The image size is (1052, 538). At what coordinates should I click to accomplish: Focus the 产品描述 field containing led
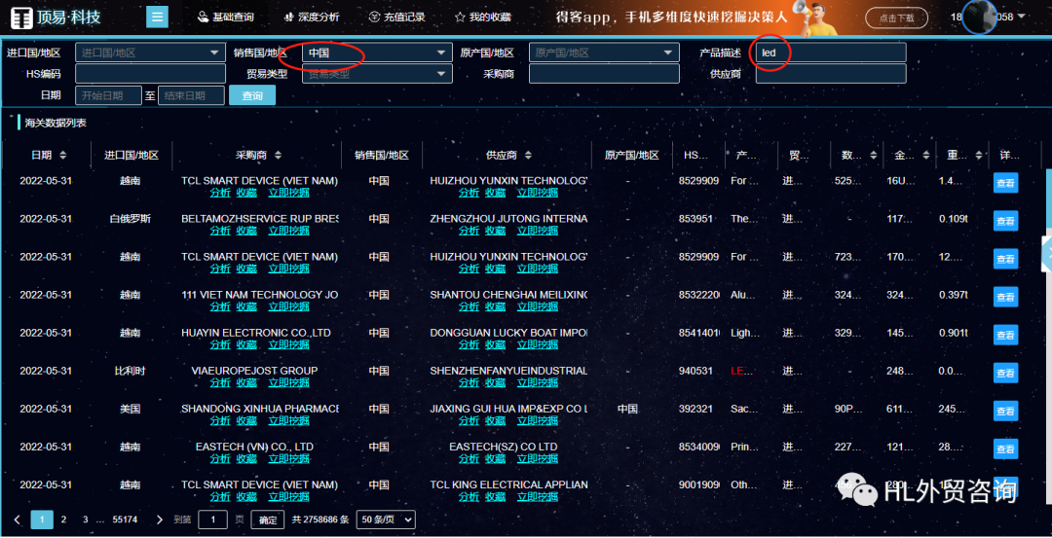[x=831, y=53]
